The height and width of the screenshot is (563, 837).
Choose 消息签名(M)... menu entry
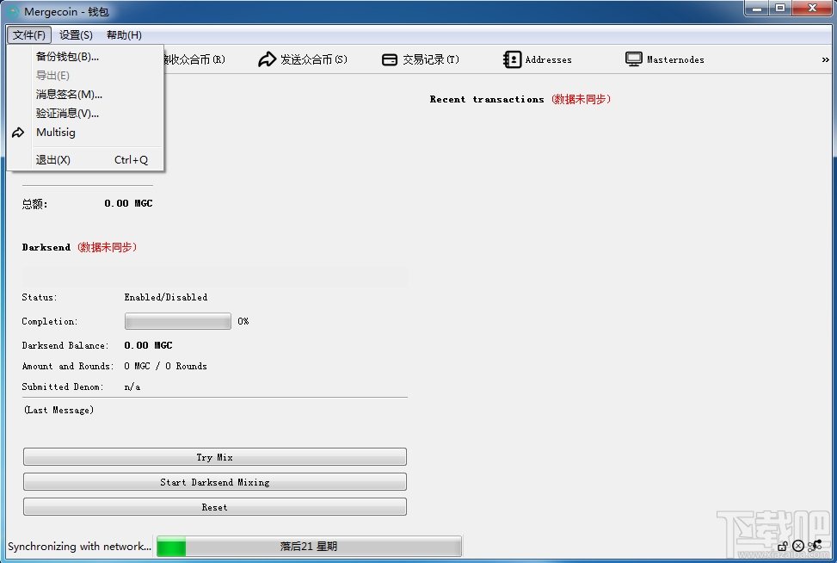click(x=85, y=95)
